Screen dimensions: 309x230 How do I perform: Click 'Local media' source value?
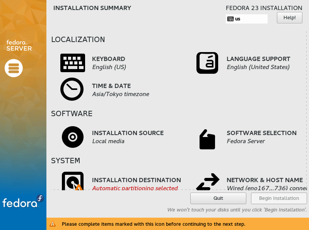point(108,141)
